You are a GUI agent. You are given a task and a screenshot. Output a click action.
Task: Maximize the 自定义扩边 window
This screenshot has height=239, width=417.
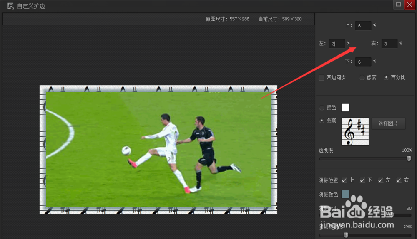[398, 5]
